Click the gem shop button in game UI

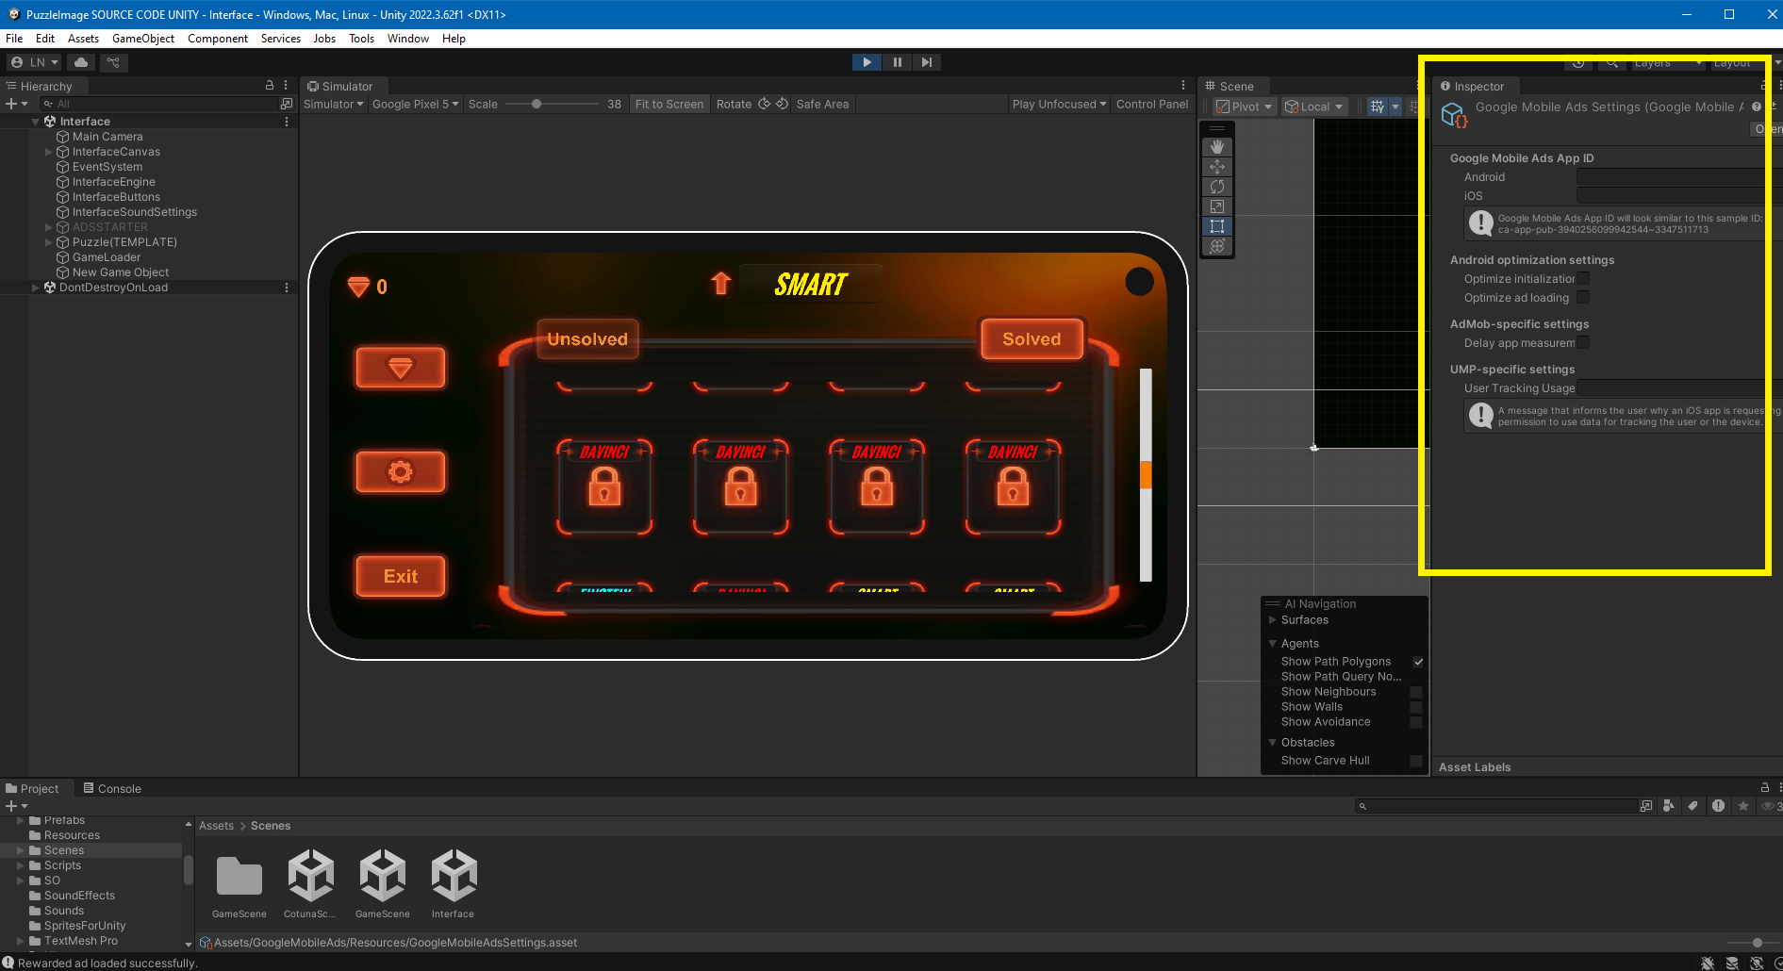401,368
